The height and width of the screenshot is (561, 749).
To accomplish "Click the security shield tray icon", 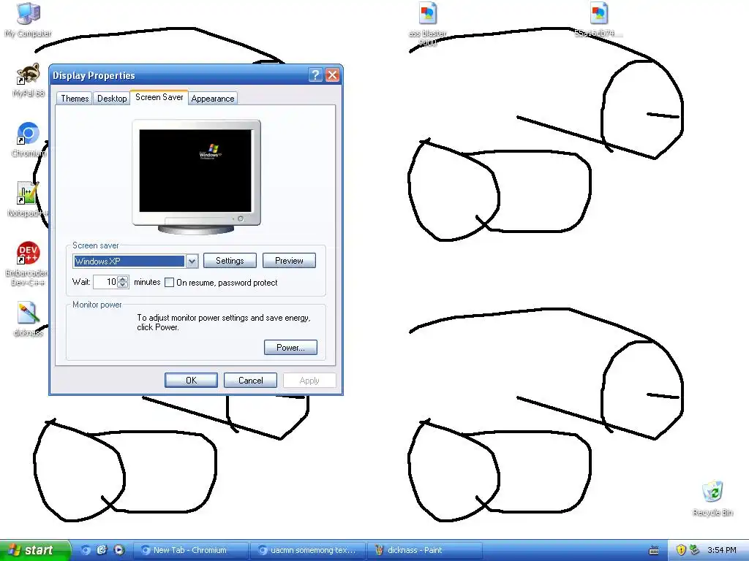I will point(681,550).
